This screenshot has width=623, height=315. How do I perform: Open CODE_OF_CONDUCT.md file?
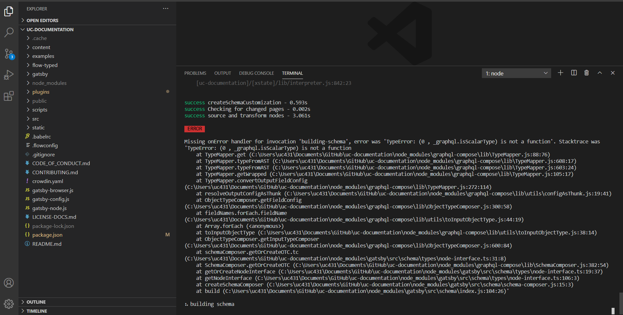pyautogui.click(x=98, y=164)
